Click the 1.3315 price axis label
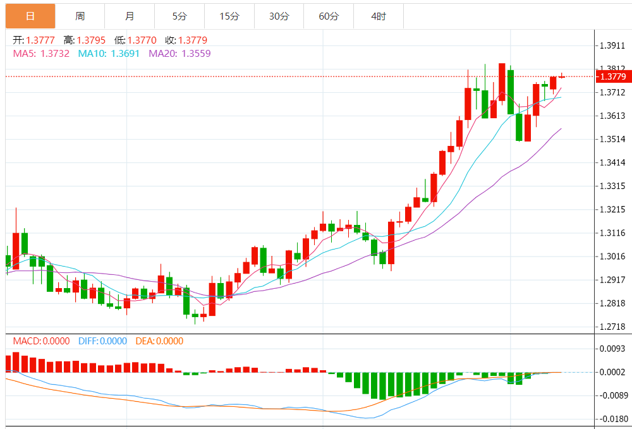 [612, 186]
